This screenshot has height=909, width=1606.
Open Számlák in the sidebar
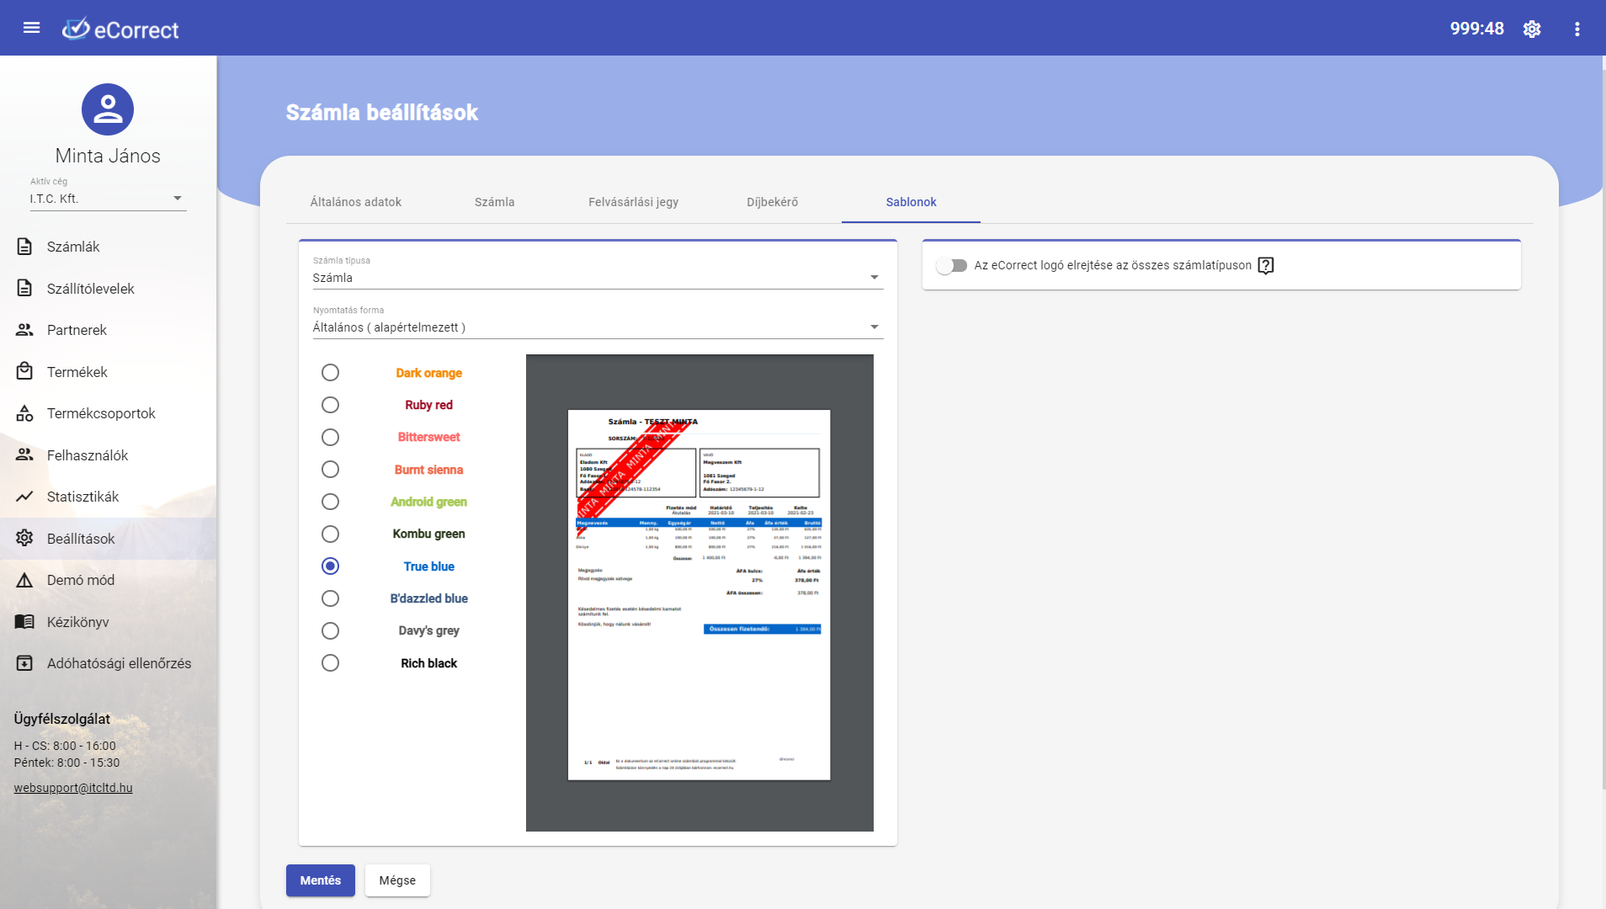(108, 247)
